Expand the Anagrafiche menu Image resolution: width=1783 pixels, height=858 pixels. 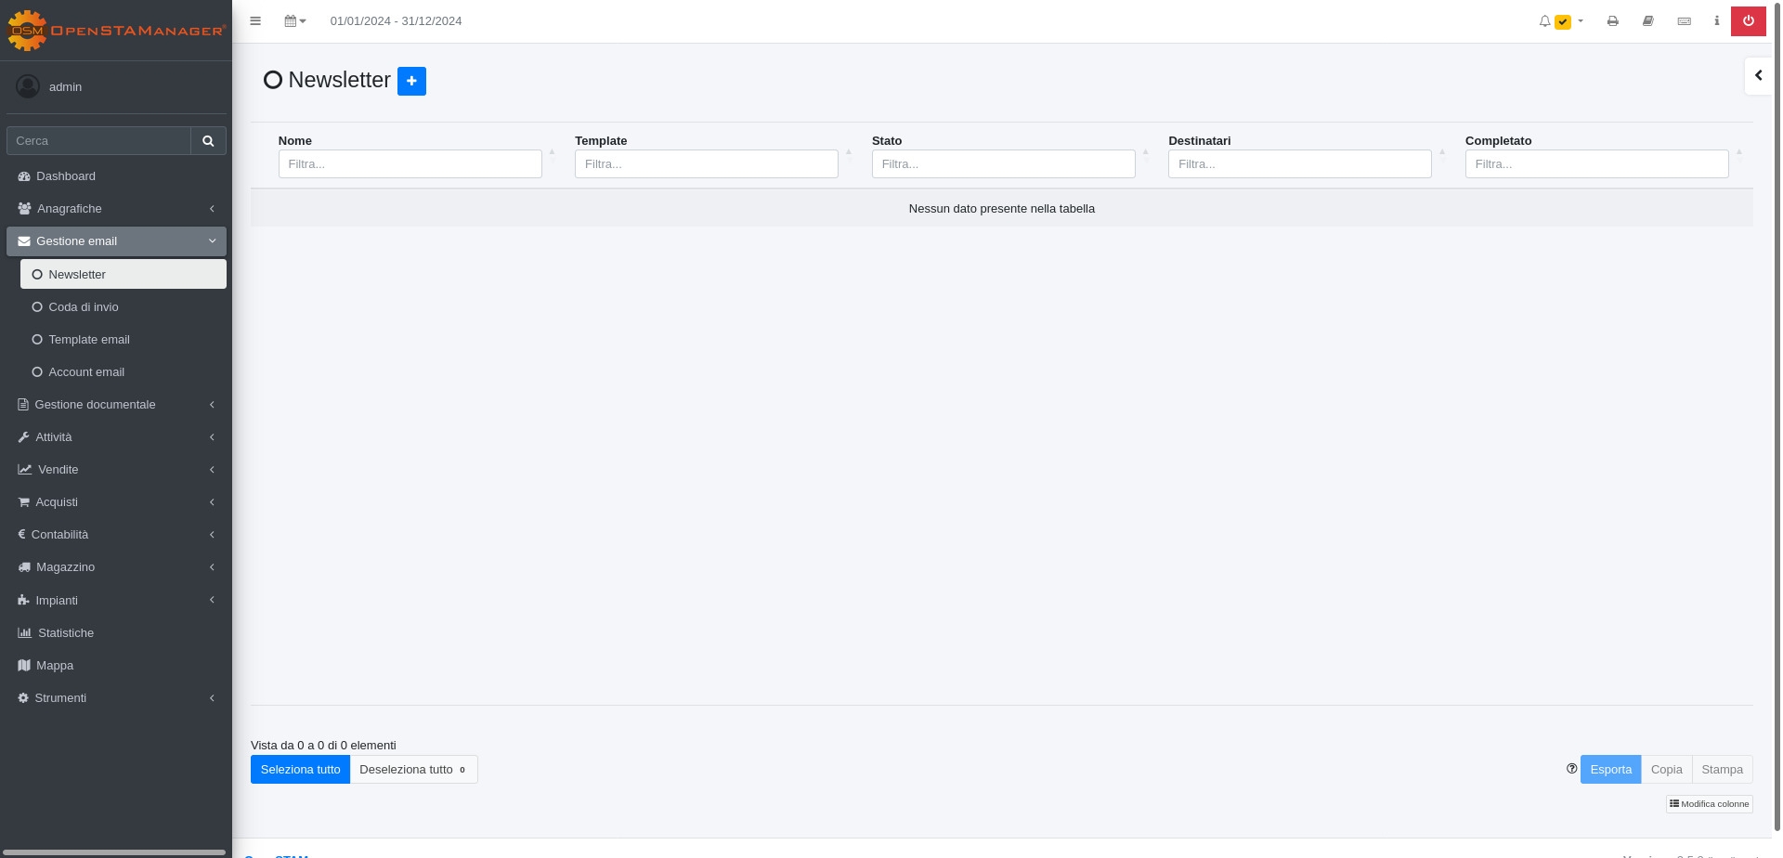coord(116,209)
